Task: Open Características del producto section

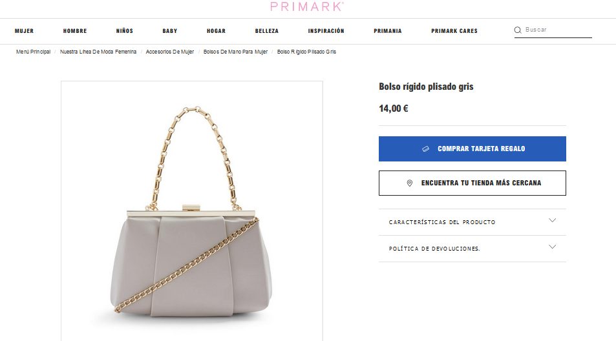Action: (x=473, y=222)
